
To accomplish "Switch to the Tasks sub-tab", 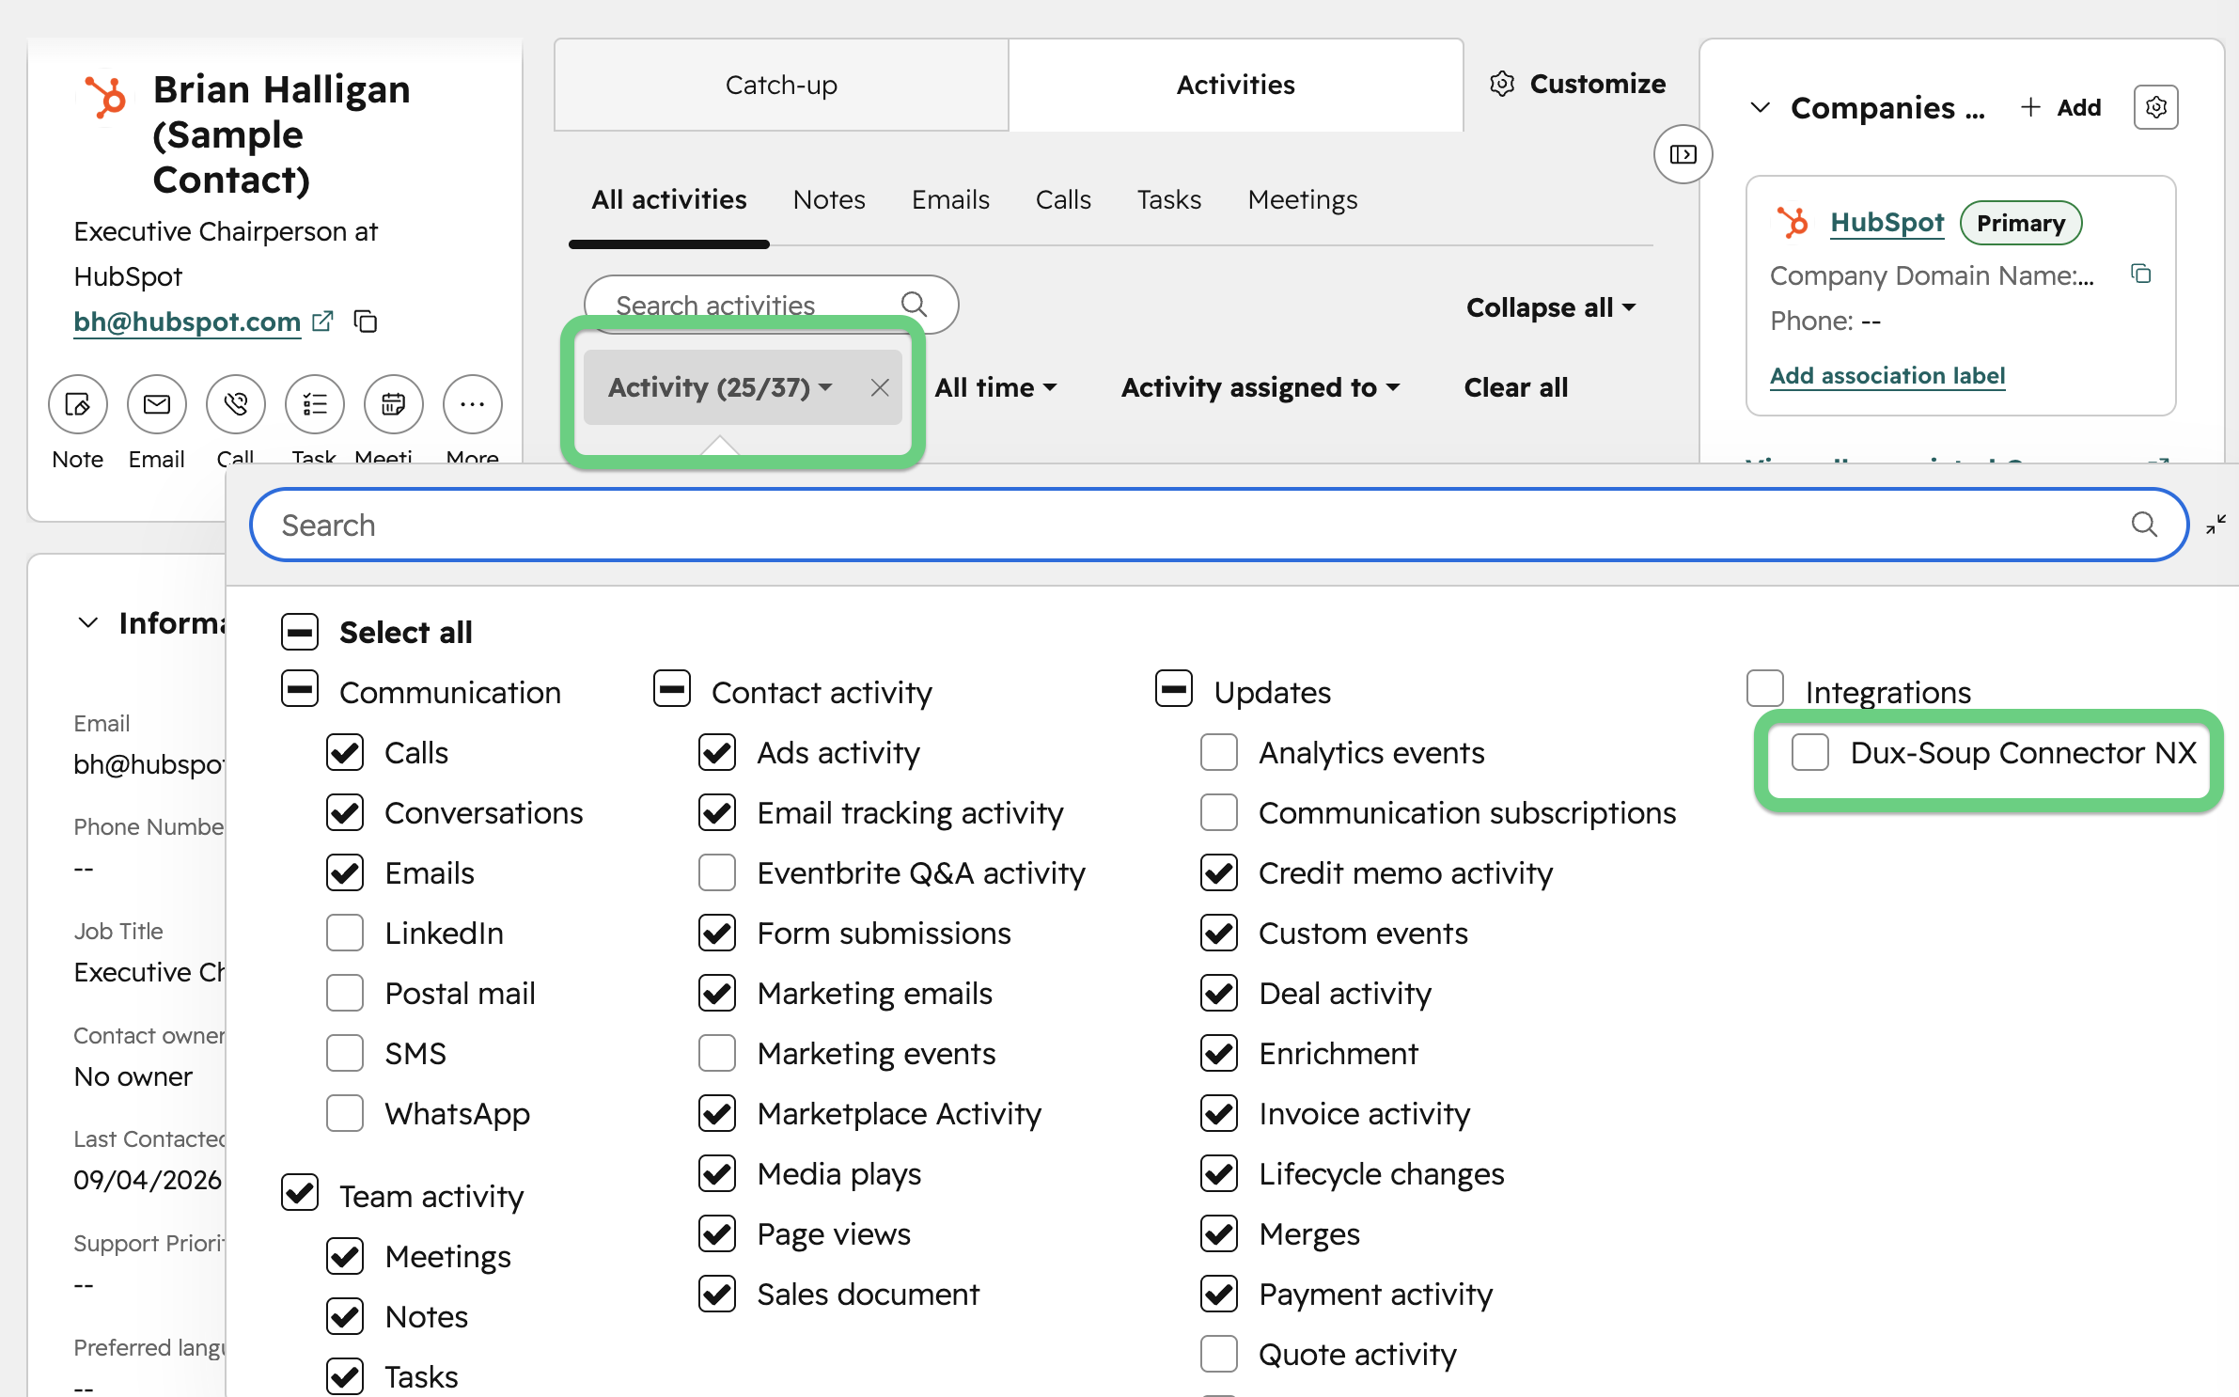I will coord(1169,199).
